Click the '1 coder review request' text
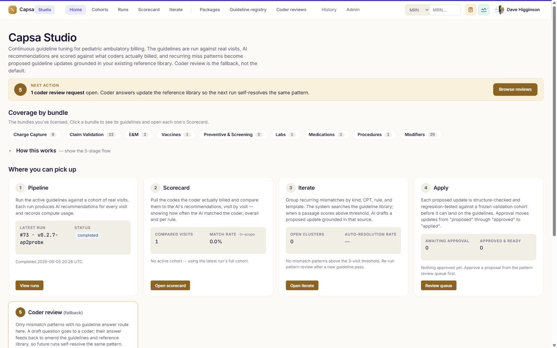 58,93
